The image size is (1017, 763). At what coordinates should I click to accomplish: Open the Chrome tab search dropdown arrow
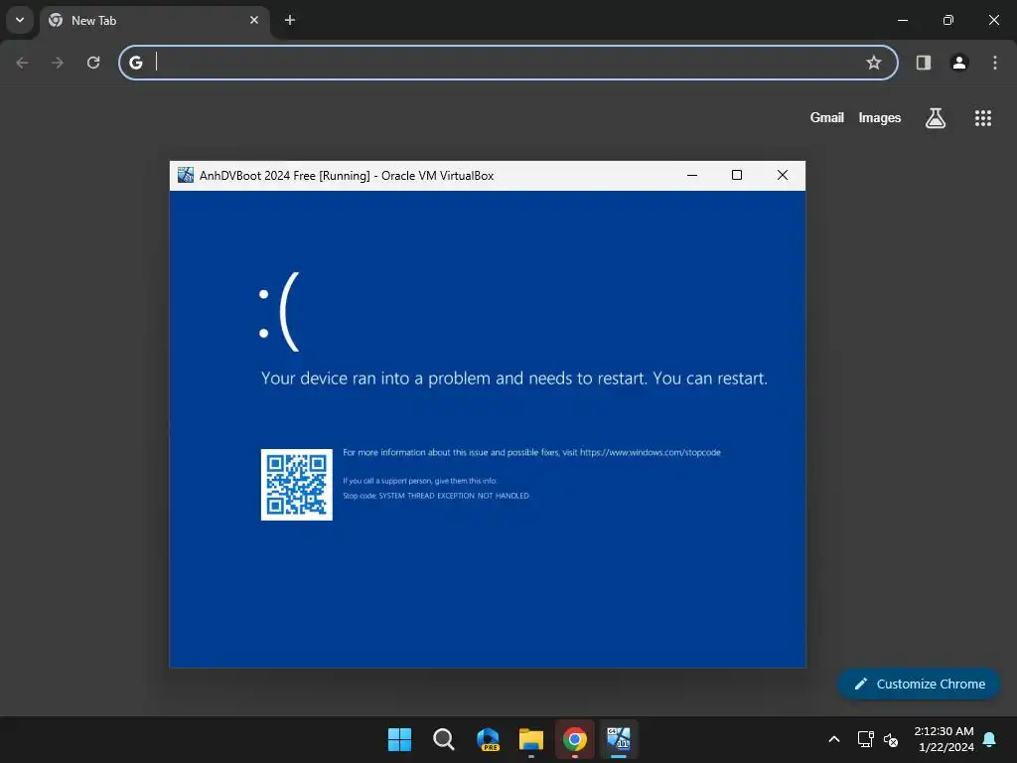(20, 20)
